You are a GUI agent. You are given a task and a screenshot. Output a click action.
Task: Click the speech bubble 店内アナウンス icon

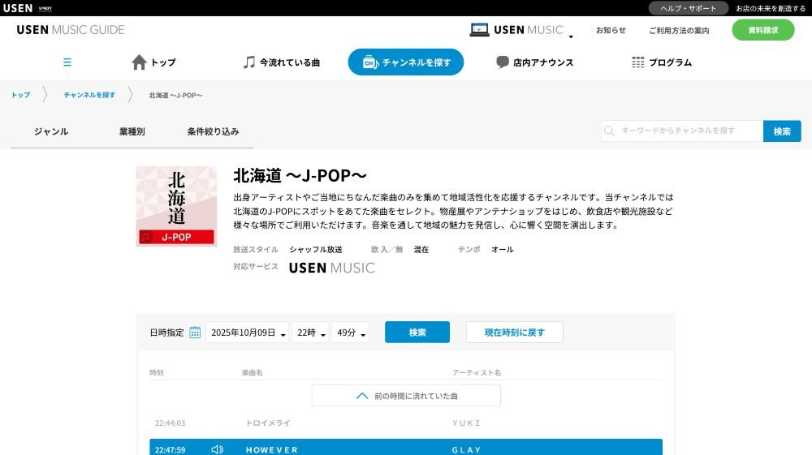[503, 62]
